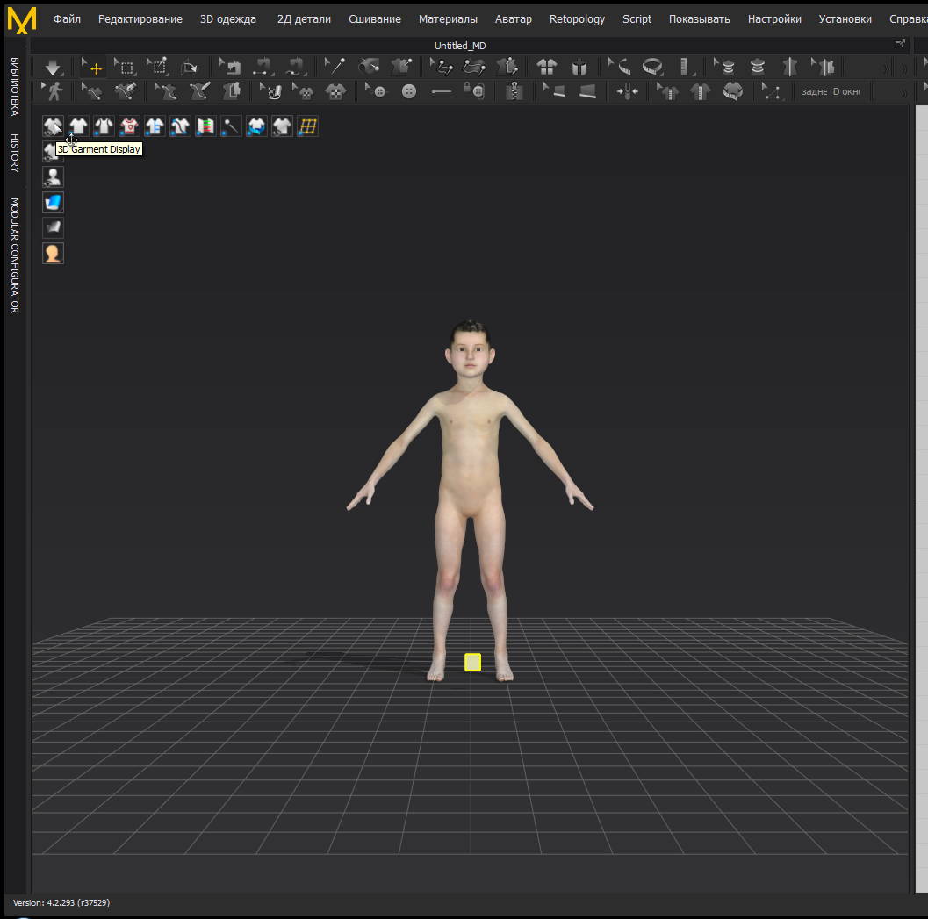
Task: Select the button tool with round icon
Action: coord(409,91)
